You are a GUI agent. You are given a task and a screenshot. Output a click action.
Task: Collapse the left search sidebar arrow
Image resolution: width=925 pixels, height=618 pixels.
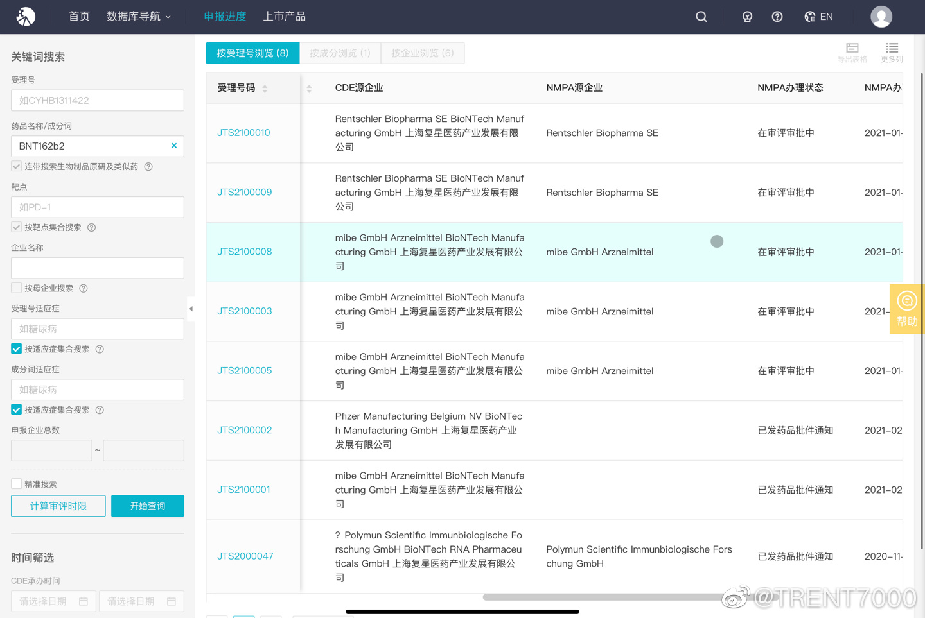coord(191,309)
